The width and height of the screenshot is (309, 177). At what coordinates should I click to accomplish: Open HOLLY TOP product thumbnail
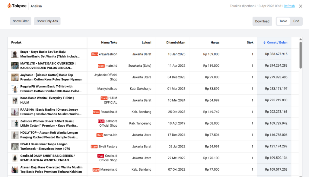15,135
